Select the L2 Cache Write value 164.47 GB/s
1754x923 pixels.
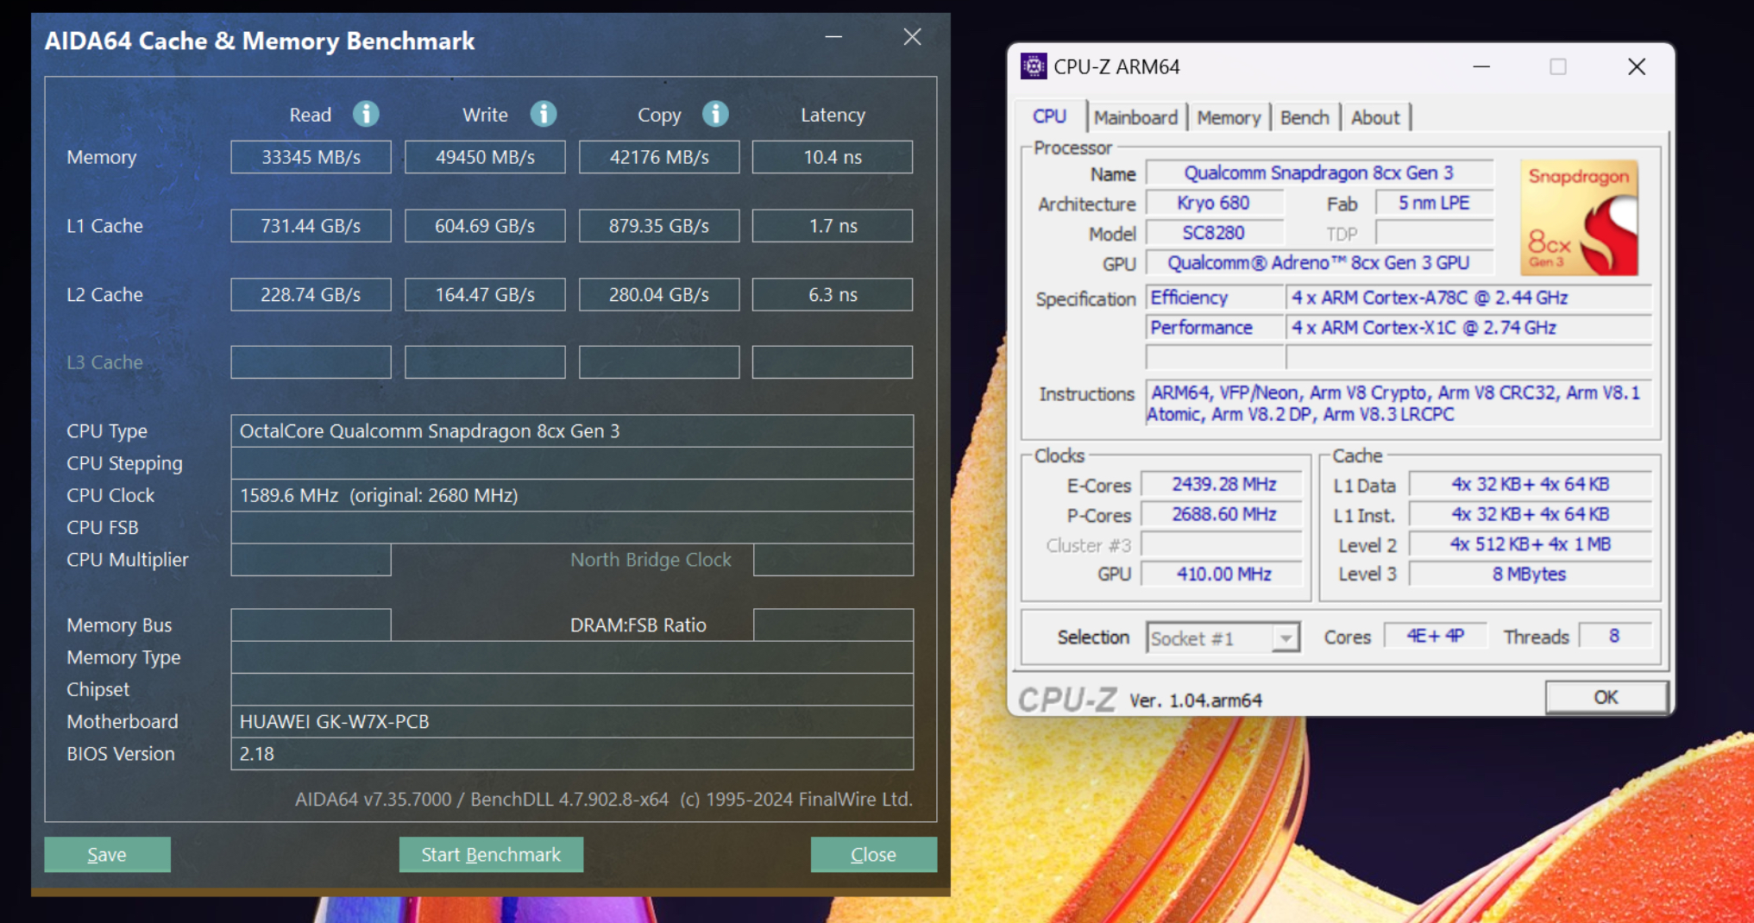[x=485, y=294]
